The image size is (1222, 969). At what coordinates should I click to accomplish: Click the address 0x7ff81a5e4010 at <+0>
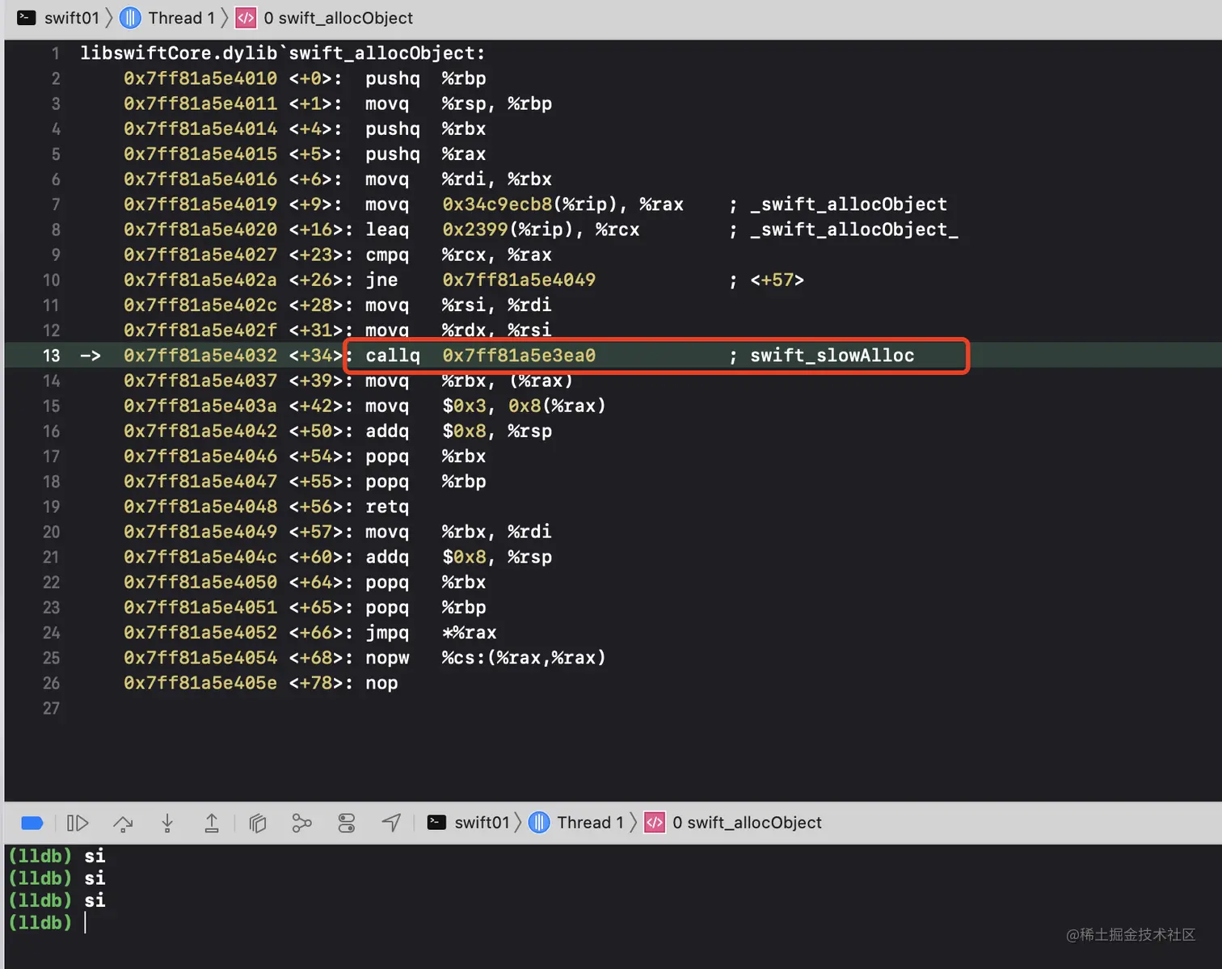coord(200,78)
